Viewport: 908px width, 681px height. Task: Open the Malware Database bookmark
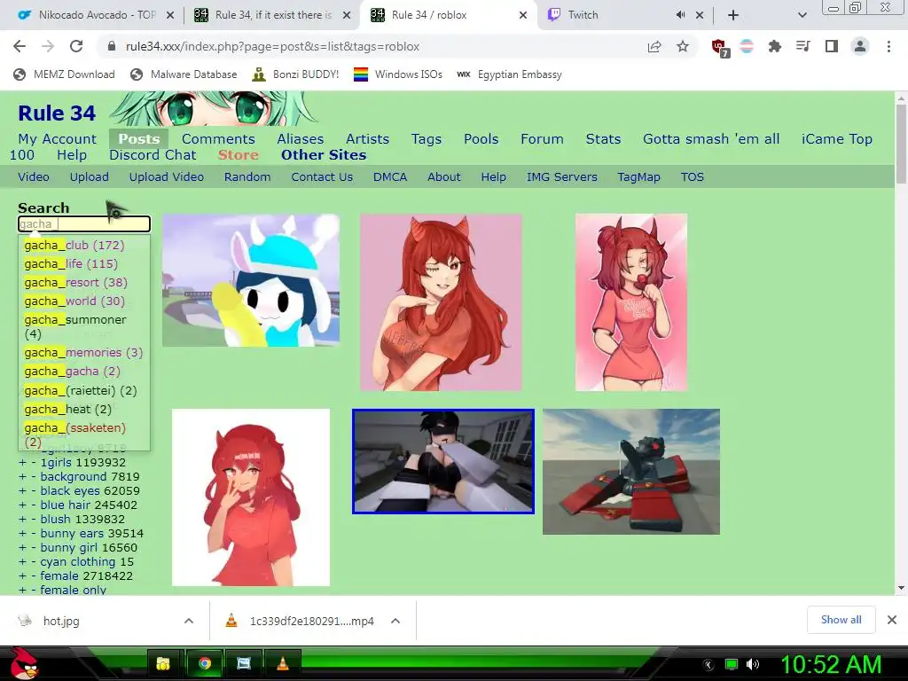[x=184, y=74]
